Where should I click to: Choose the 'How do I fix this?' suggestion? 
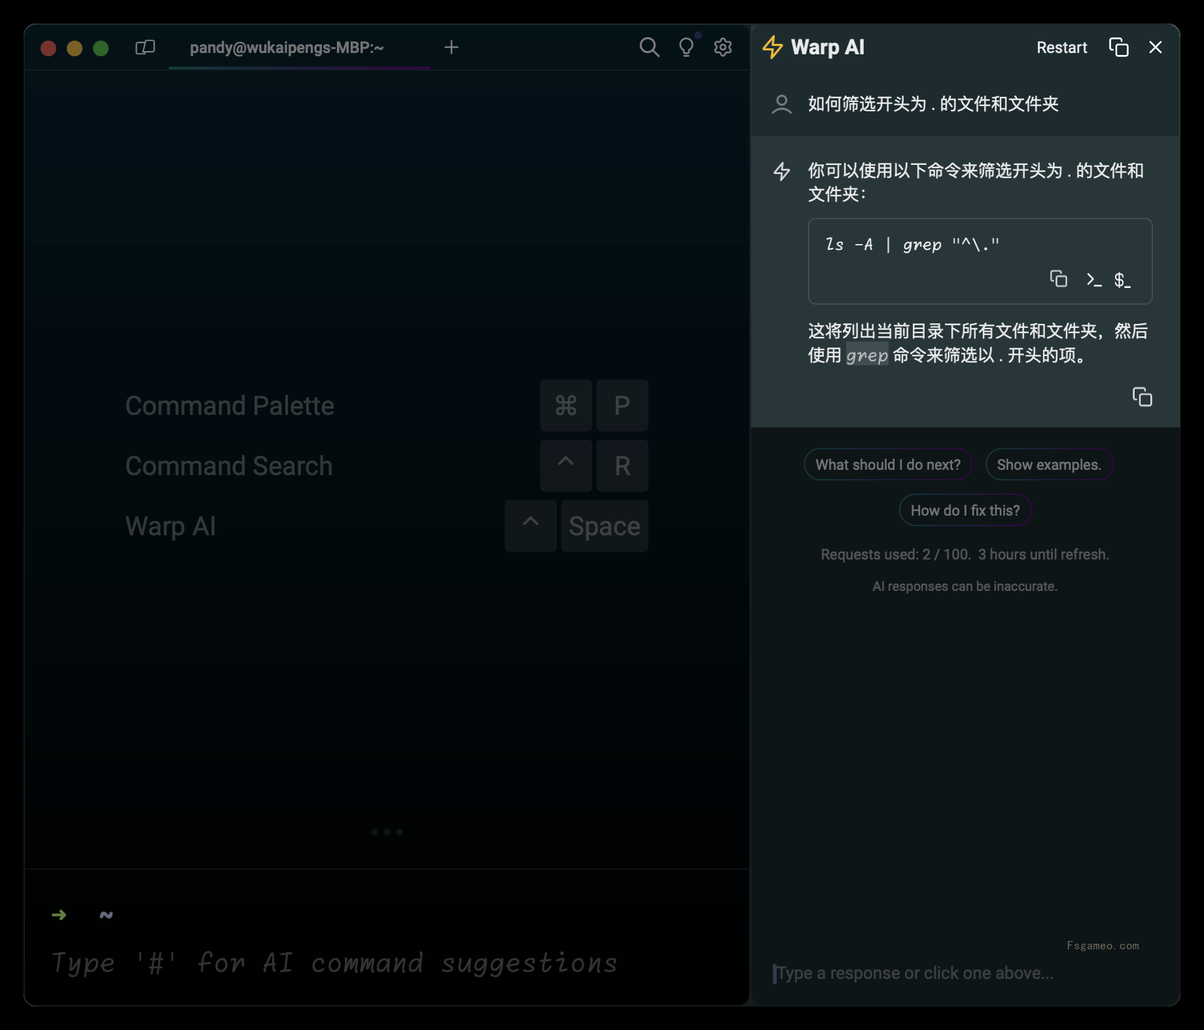pos(965,510)
